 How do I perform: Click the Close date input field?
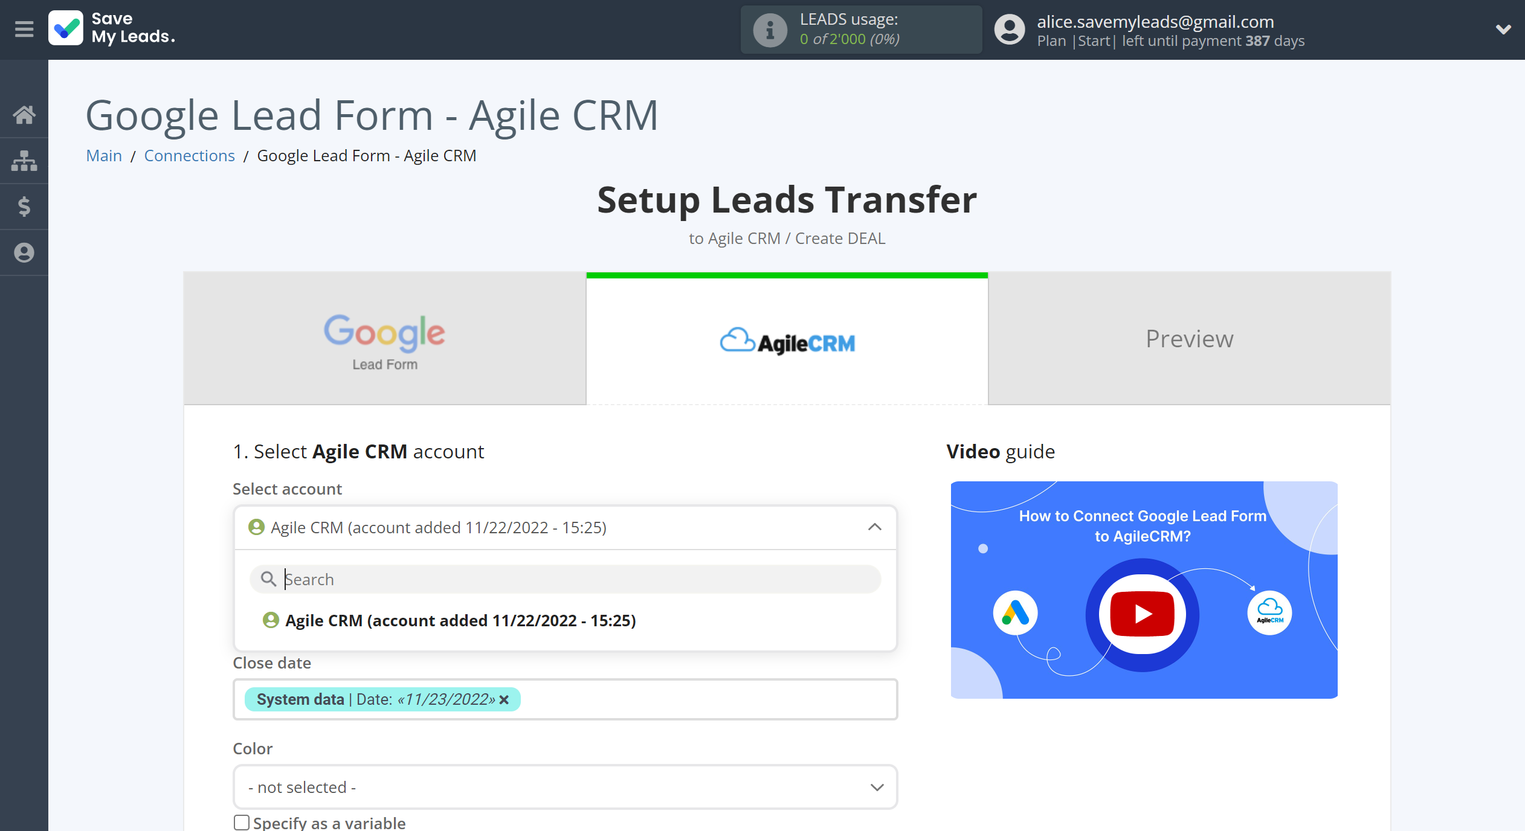tap(565, 699)
